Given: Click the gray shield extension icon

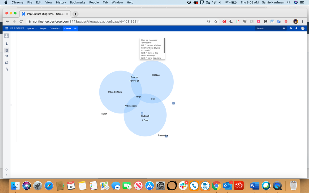Looking at the screenshot, I should (245, 21).
